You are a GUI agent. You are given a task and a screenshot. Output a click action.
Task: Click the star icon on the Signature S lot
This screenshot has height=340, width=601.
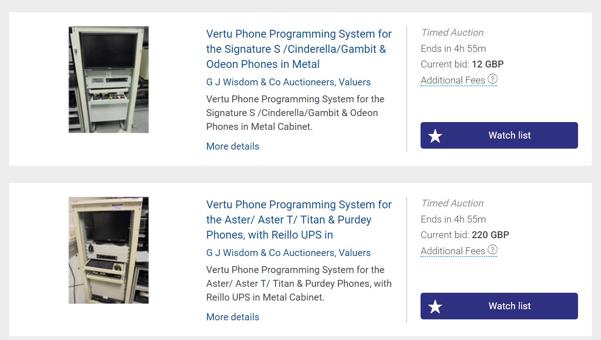pos(435,136)
